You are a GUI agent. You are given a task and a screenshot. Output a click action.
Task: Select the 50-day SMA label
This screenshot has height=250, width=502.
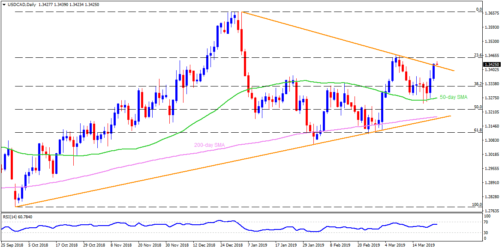[454, 97]
